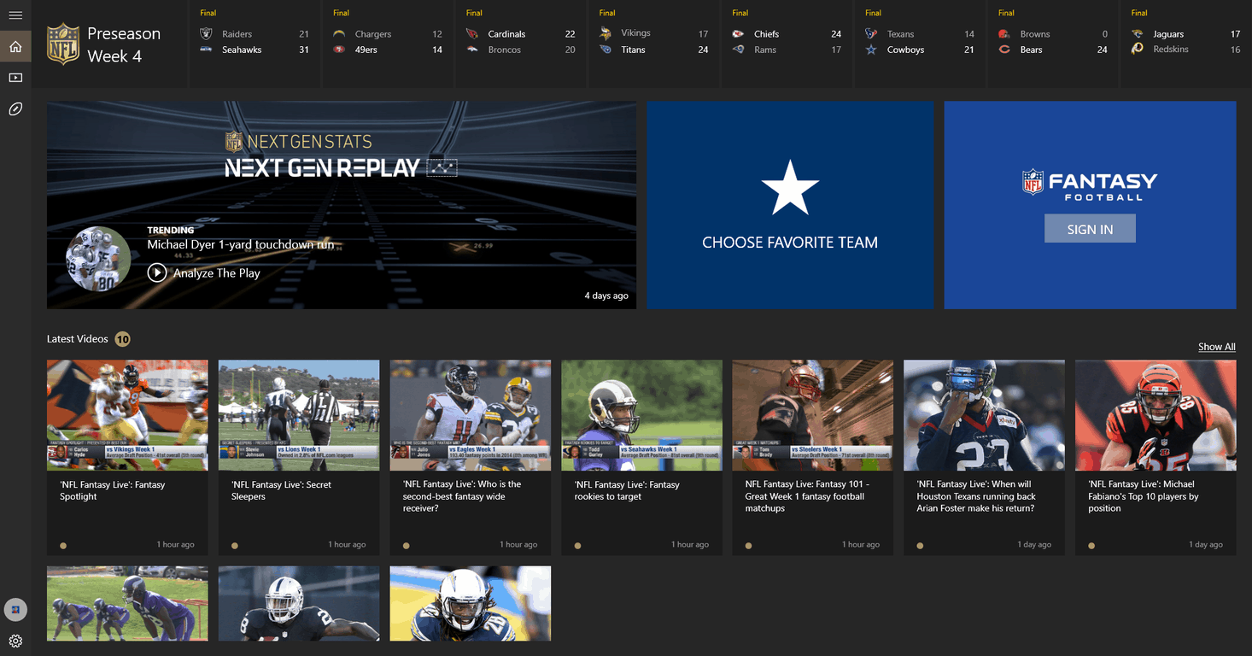Click the Seahawks team logo

(x=205, y=50)
